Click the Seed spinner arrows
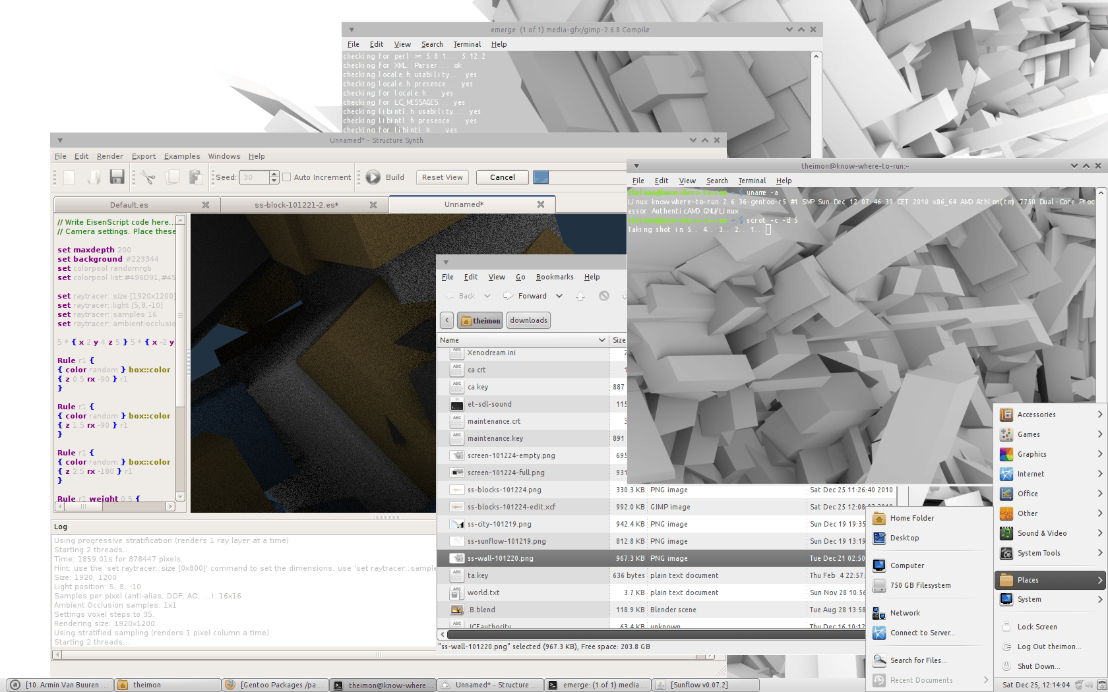Screen dimensions: 1108x692 click(x=274, y=177)
